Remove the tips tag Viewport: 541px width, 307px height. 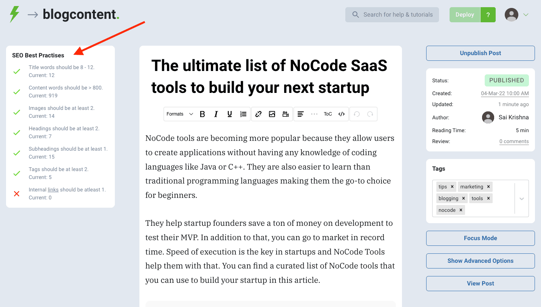pyautogui.click(x=452, y=187)
